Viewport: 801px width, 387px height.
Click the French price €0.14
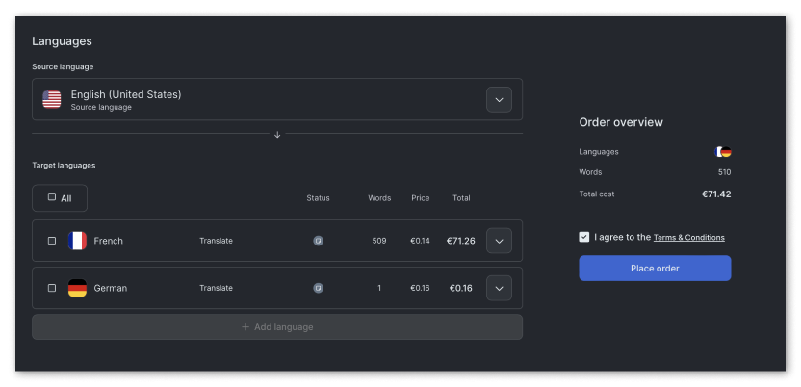point(420,241)
